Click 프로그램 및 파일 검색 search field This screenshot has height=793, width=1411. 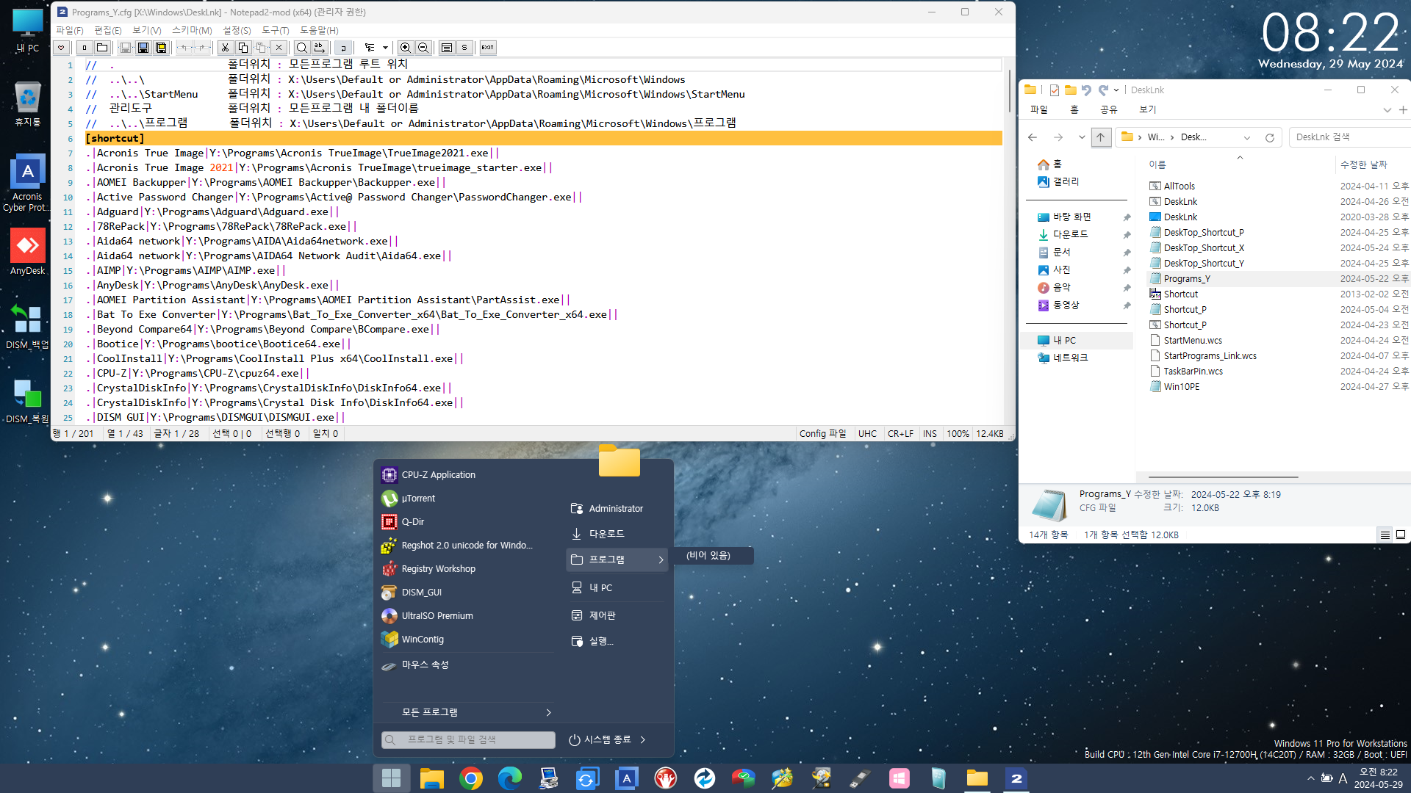click(468, 740)
